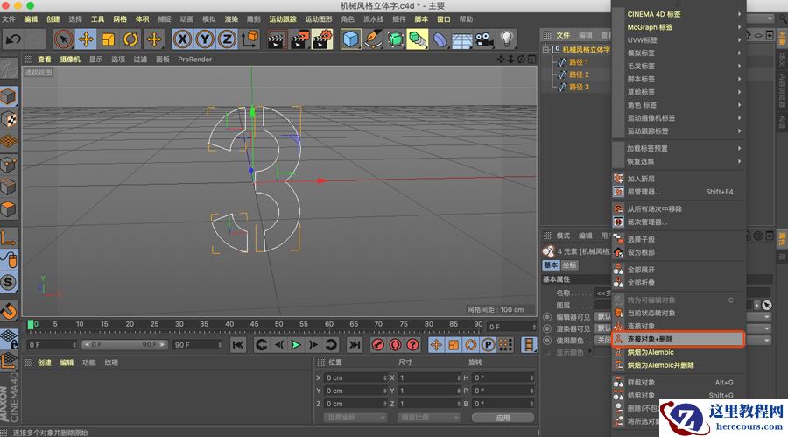Toggle Autokeying button
Screen dimensions: 788x437
396,344
